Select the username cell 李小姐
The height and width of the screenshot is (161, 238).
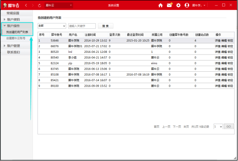(72, 58)
